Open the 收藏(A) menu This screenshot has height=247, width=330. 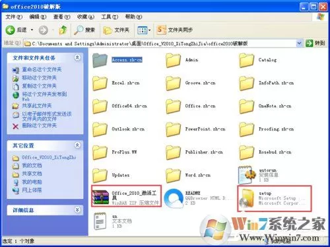pos(86,16)
